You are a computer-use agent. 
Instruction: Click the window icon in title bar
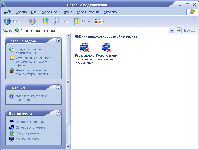(4, 4)
